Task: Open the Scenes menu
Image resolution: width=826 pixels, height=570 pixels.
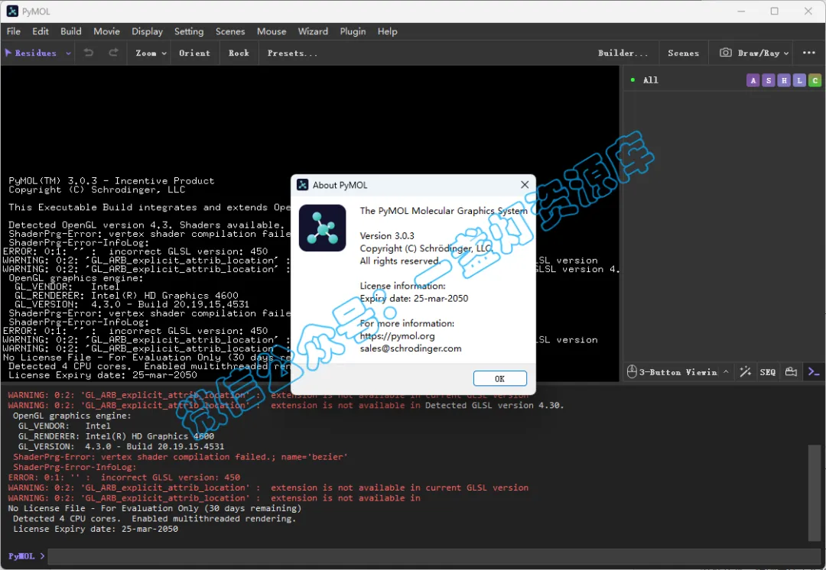Action: (x=230, y=31)
